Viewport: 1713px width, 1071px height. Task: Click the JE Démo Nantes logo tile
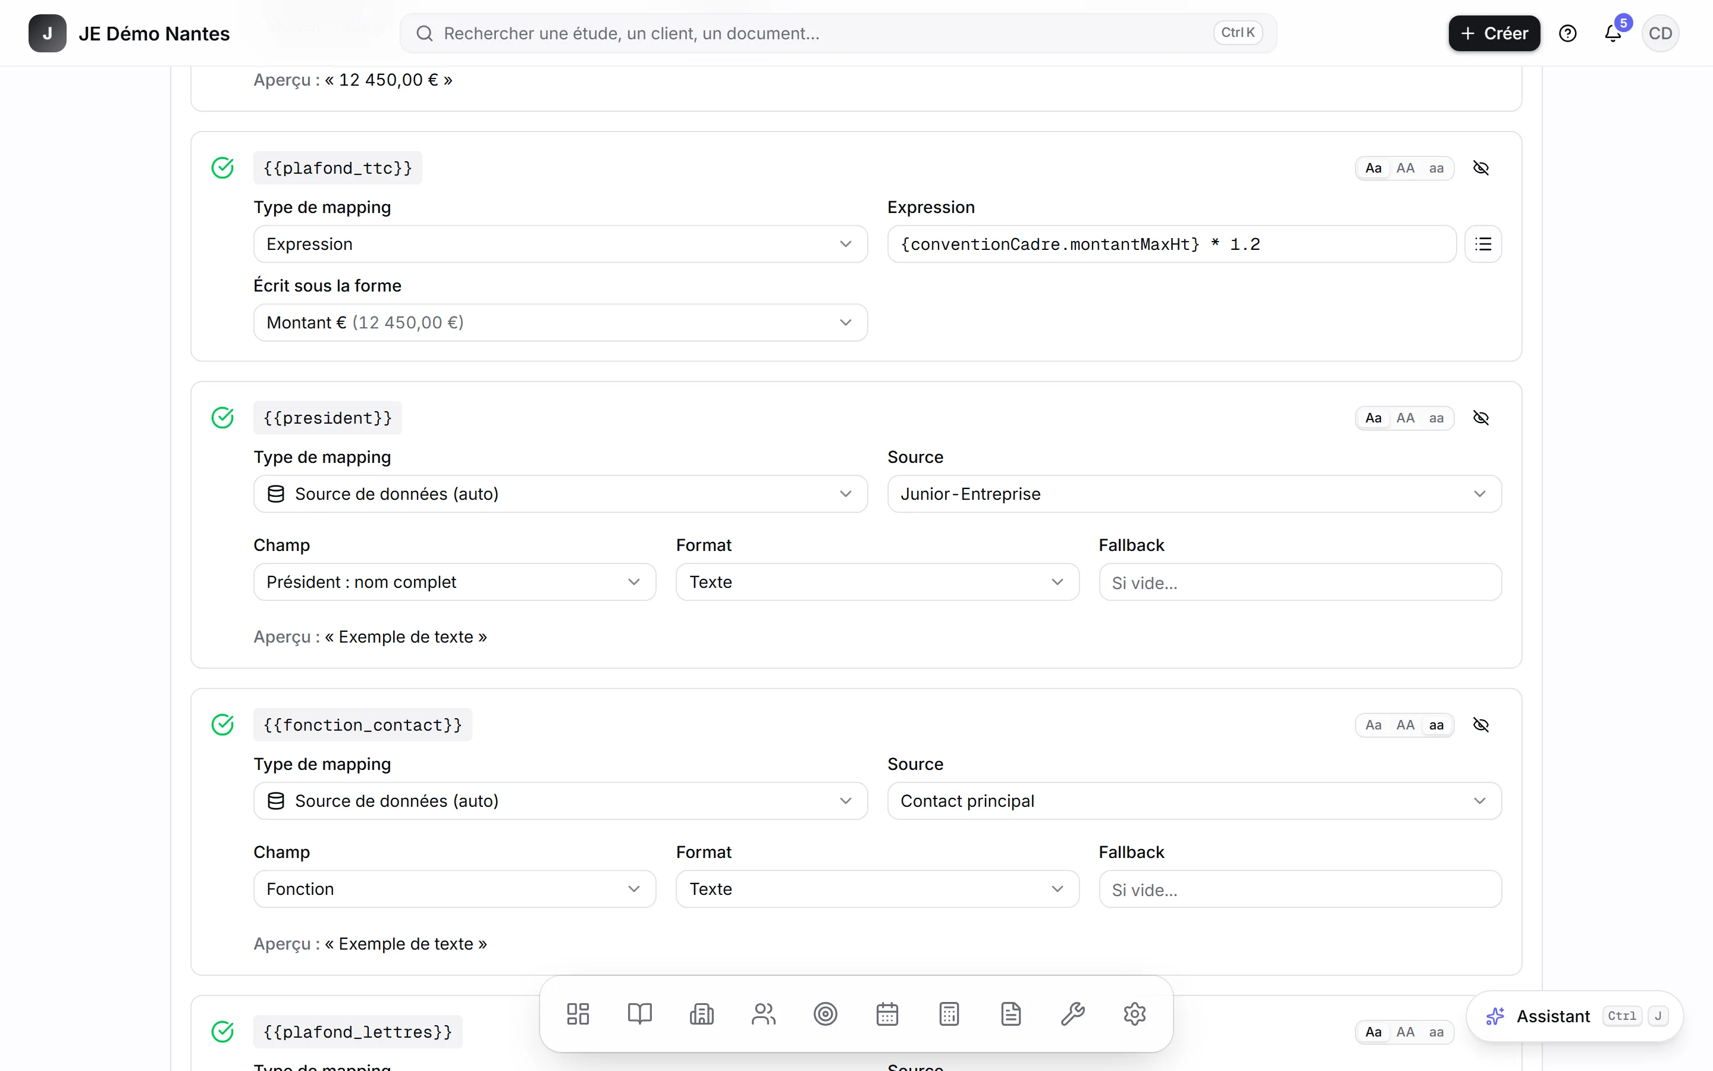[x=48, y=33]
